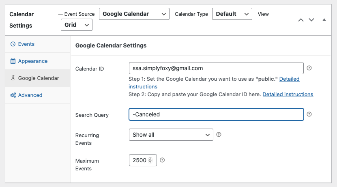Click the Google Calendar Settings heading
This screenshot has width=337, height=187.
click(x=111, y=45)
